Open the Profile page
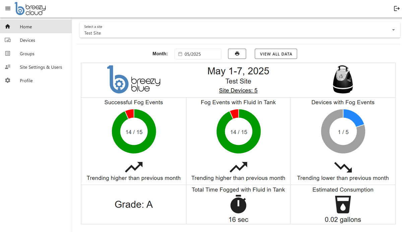 tap(26, 80)
